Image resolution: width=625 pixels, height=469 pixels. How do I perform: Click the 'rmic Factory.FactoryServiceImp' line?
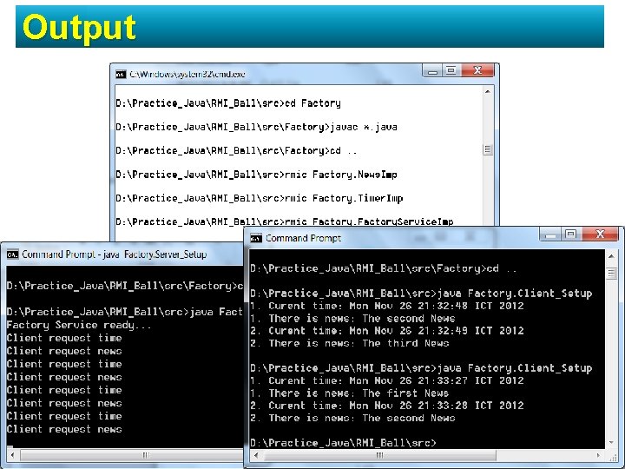(285, 221)
